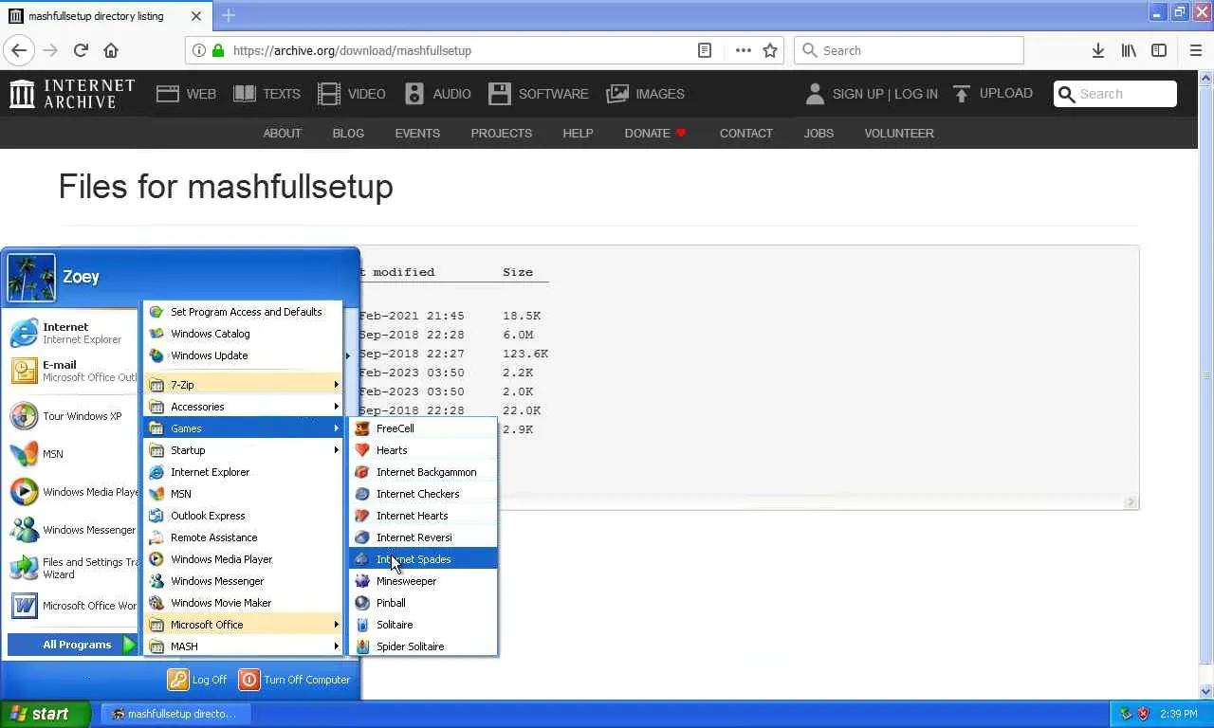Click the Windows Start button
This screenshot has width=1214, height=728.
point(45,714)
